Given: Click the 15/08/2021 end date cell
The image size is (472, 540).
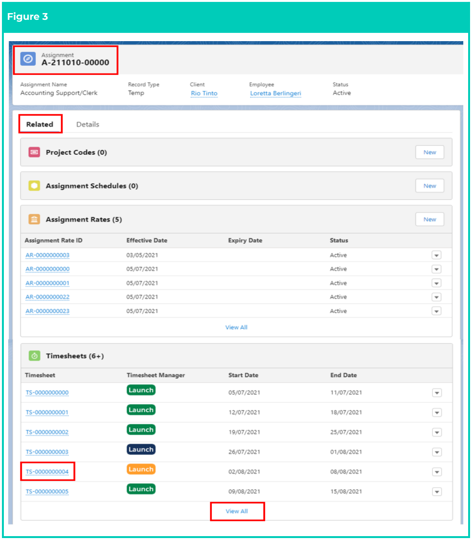Looking at the screenshot, I should (x=346, y=492).
